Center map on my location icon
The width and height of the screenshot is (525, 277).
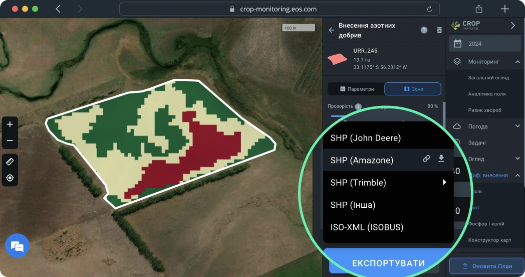coord(10,178)
